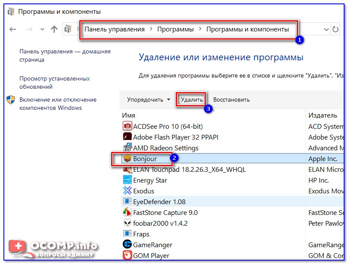
Task: Open Просмотр установленных обновлений link
Action: tap(54, 83)
